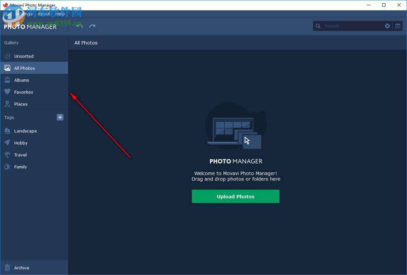Open the File menu
The height and width of the screenshot is (275, 407).
click(6, 14)
